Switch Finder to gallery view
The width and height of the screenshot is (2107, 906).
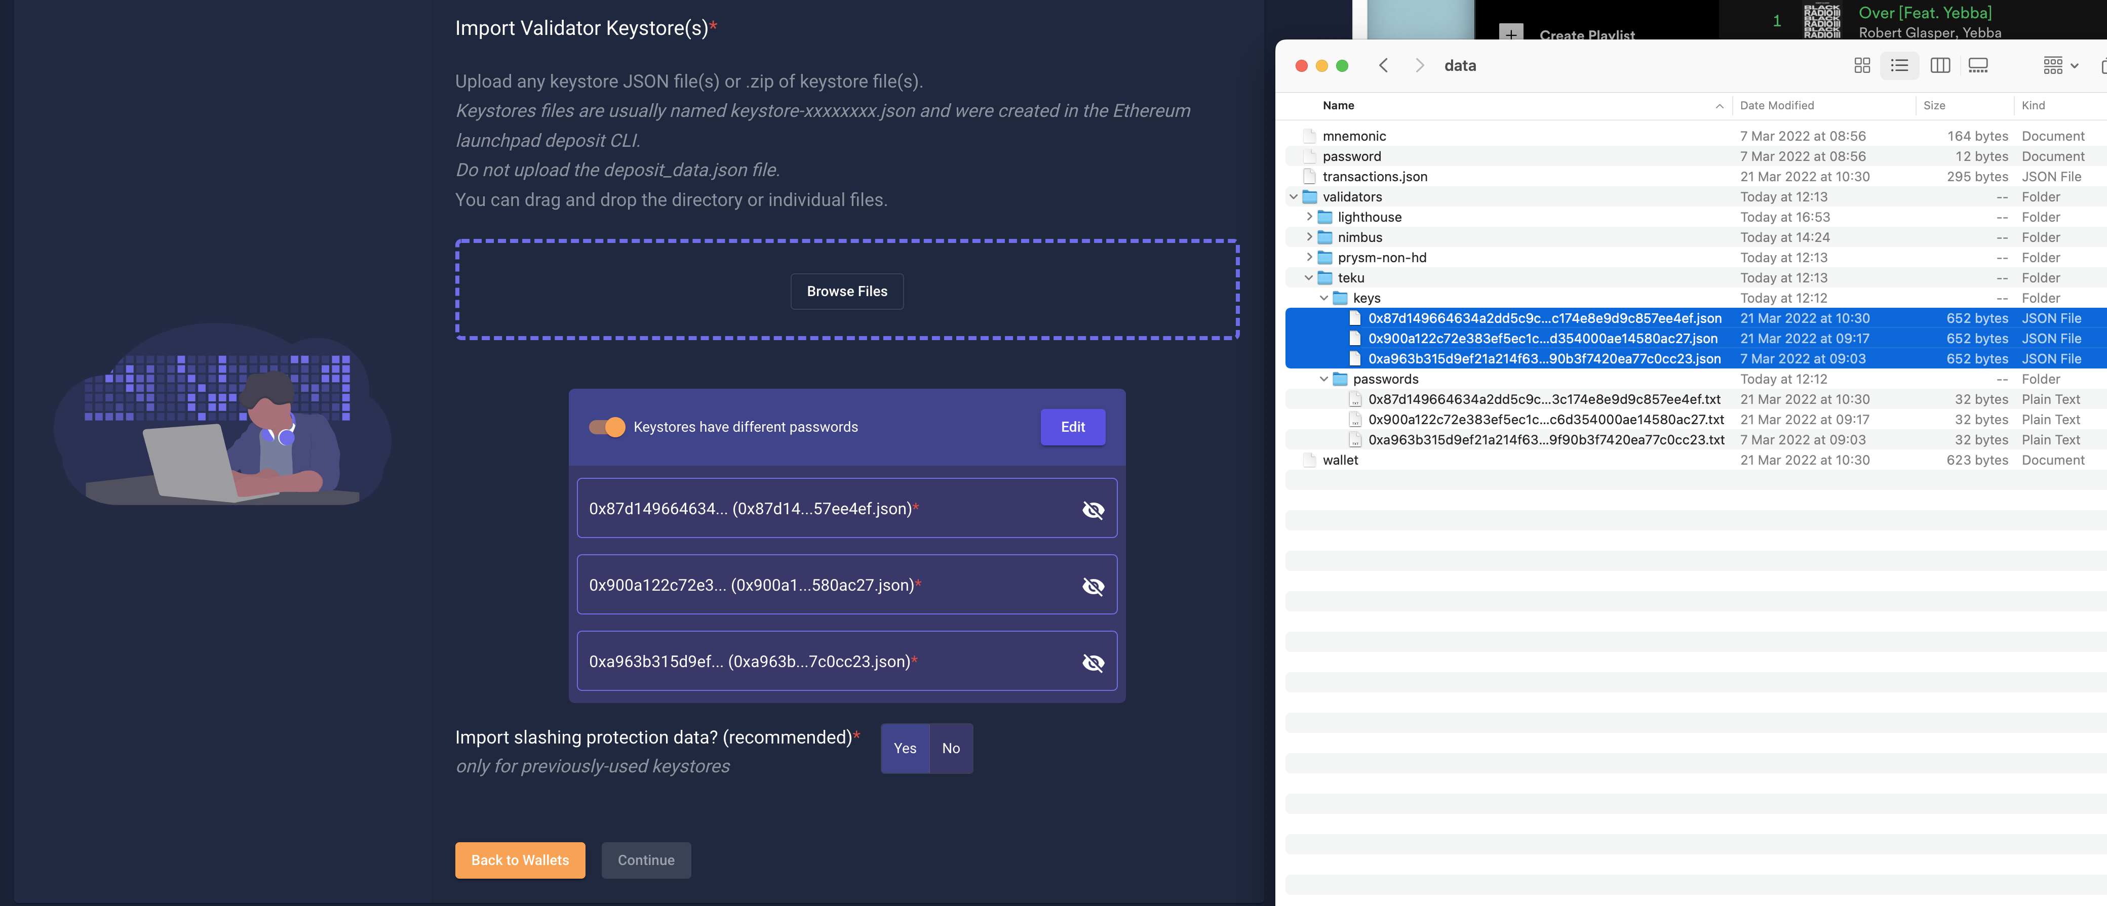pyautogui.click(x=1978, y=65)
